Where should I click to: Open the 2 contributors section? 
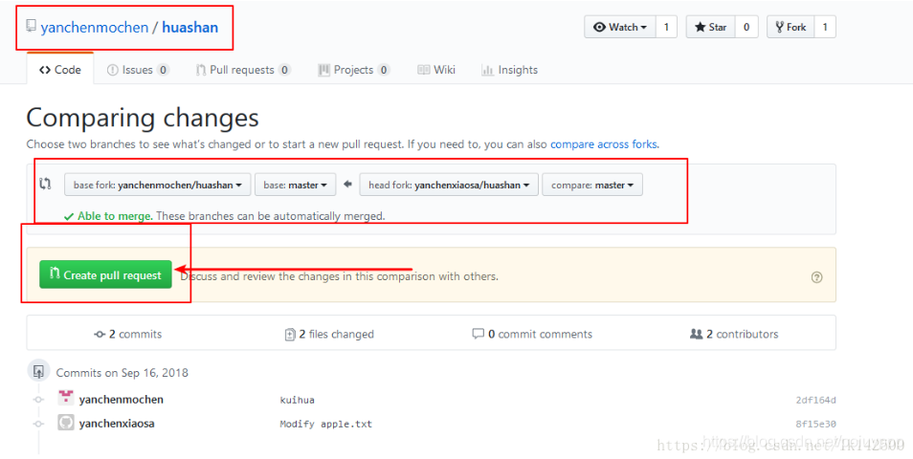click(x=734, y=334)
